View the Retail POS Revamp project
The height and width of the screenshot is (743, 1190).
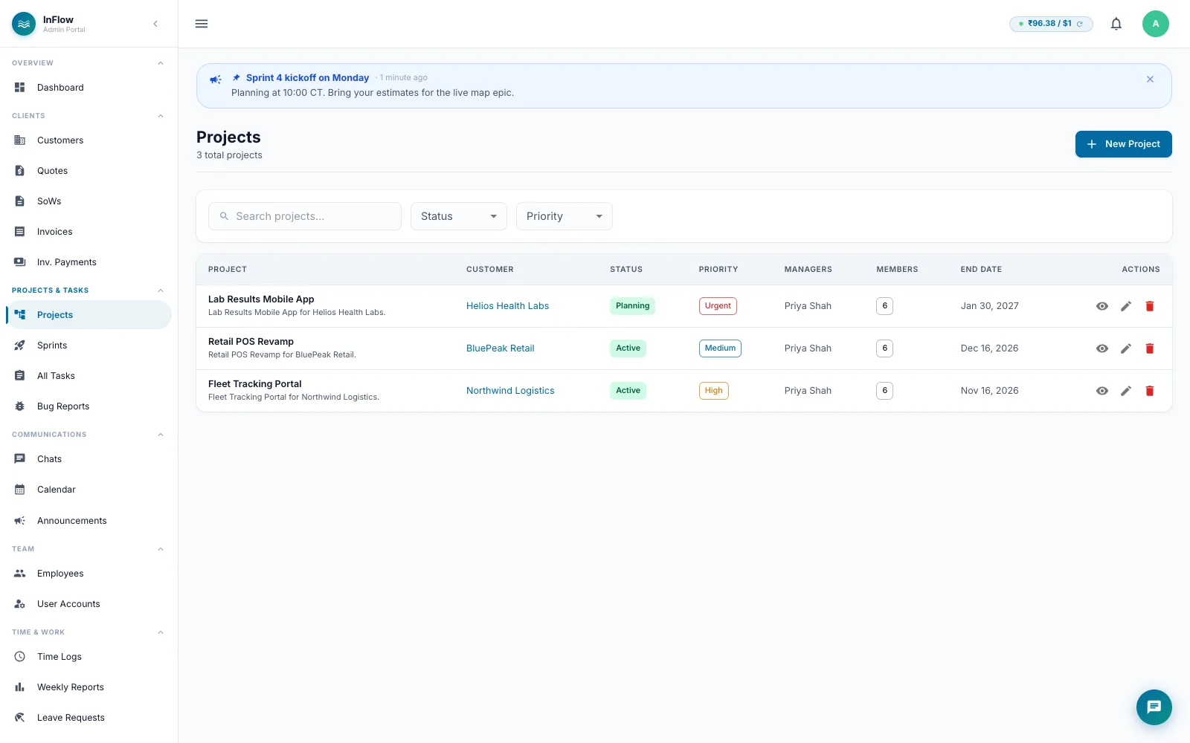[1102, 348]
